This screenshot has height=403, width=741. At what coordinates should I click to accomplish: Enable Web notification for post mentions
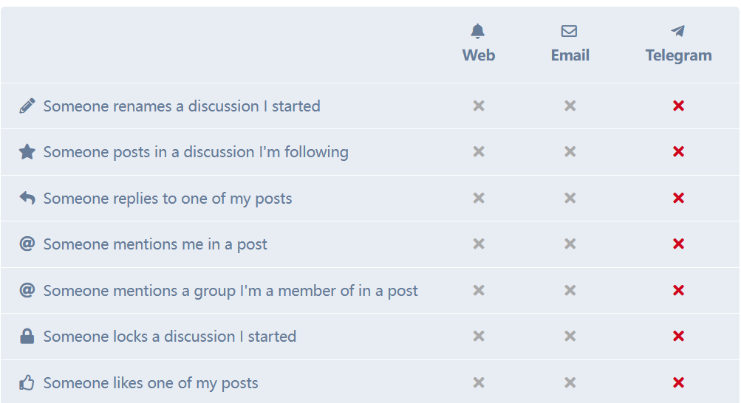tap(479, 244)
